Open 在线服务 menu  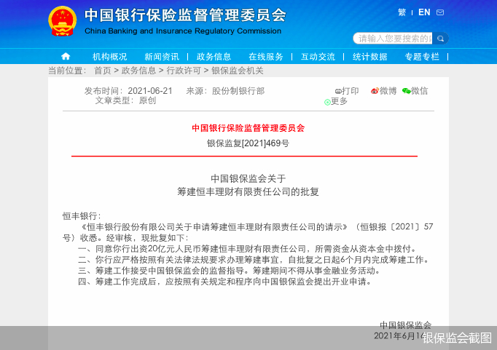[266, 57]
